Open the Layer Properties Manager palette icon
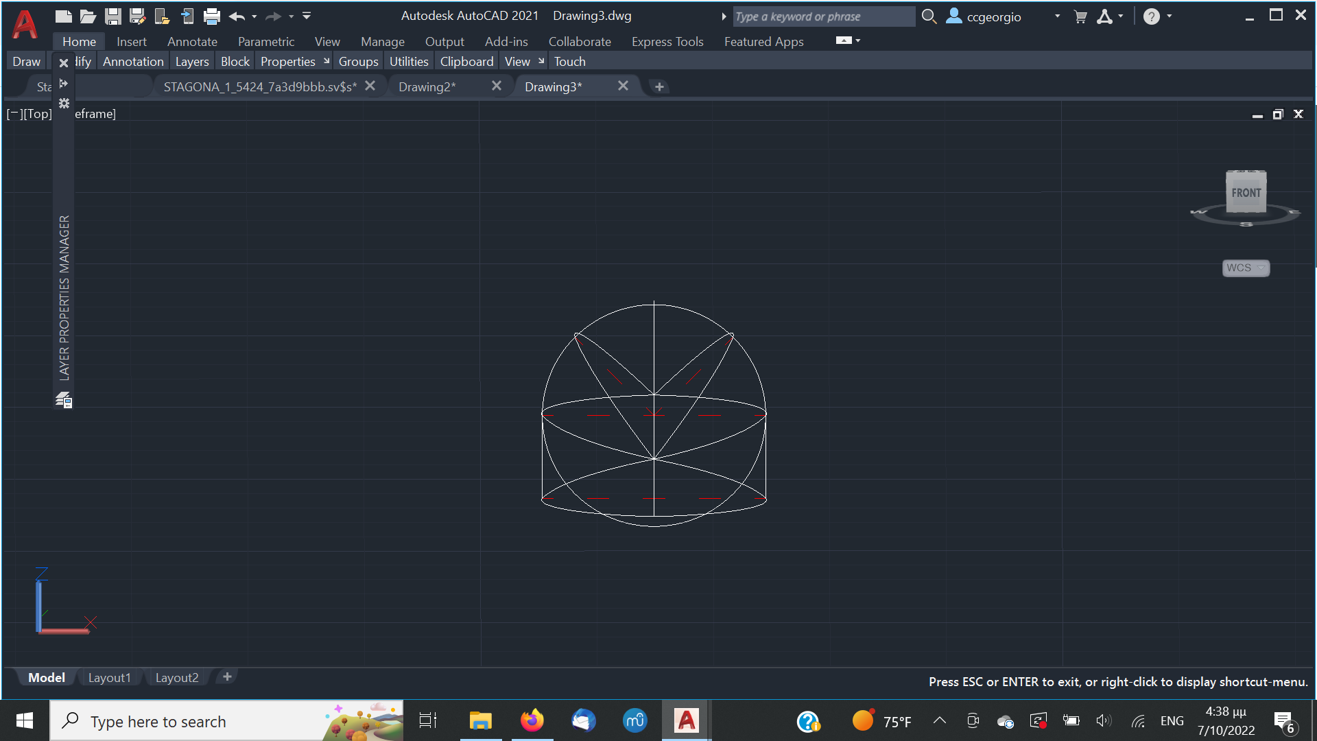The image size is (1317, 741). click(x=64, y=400)
